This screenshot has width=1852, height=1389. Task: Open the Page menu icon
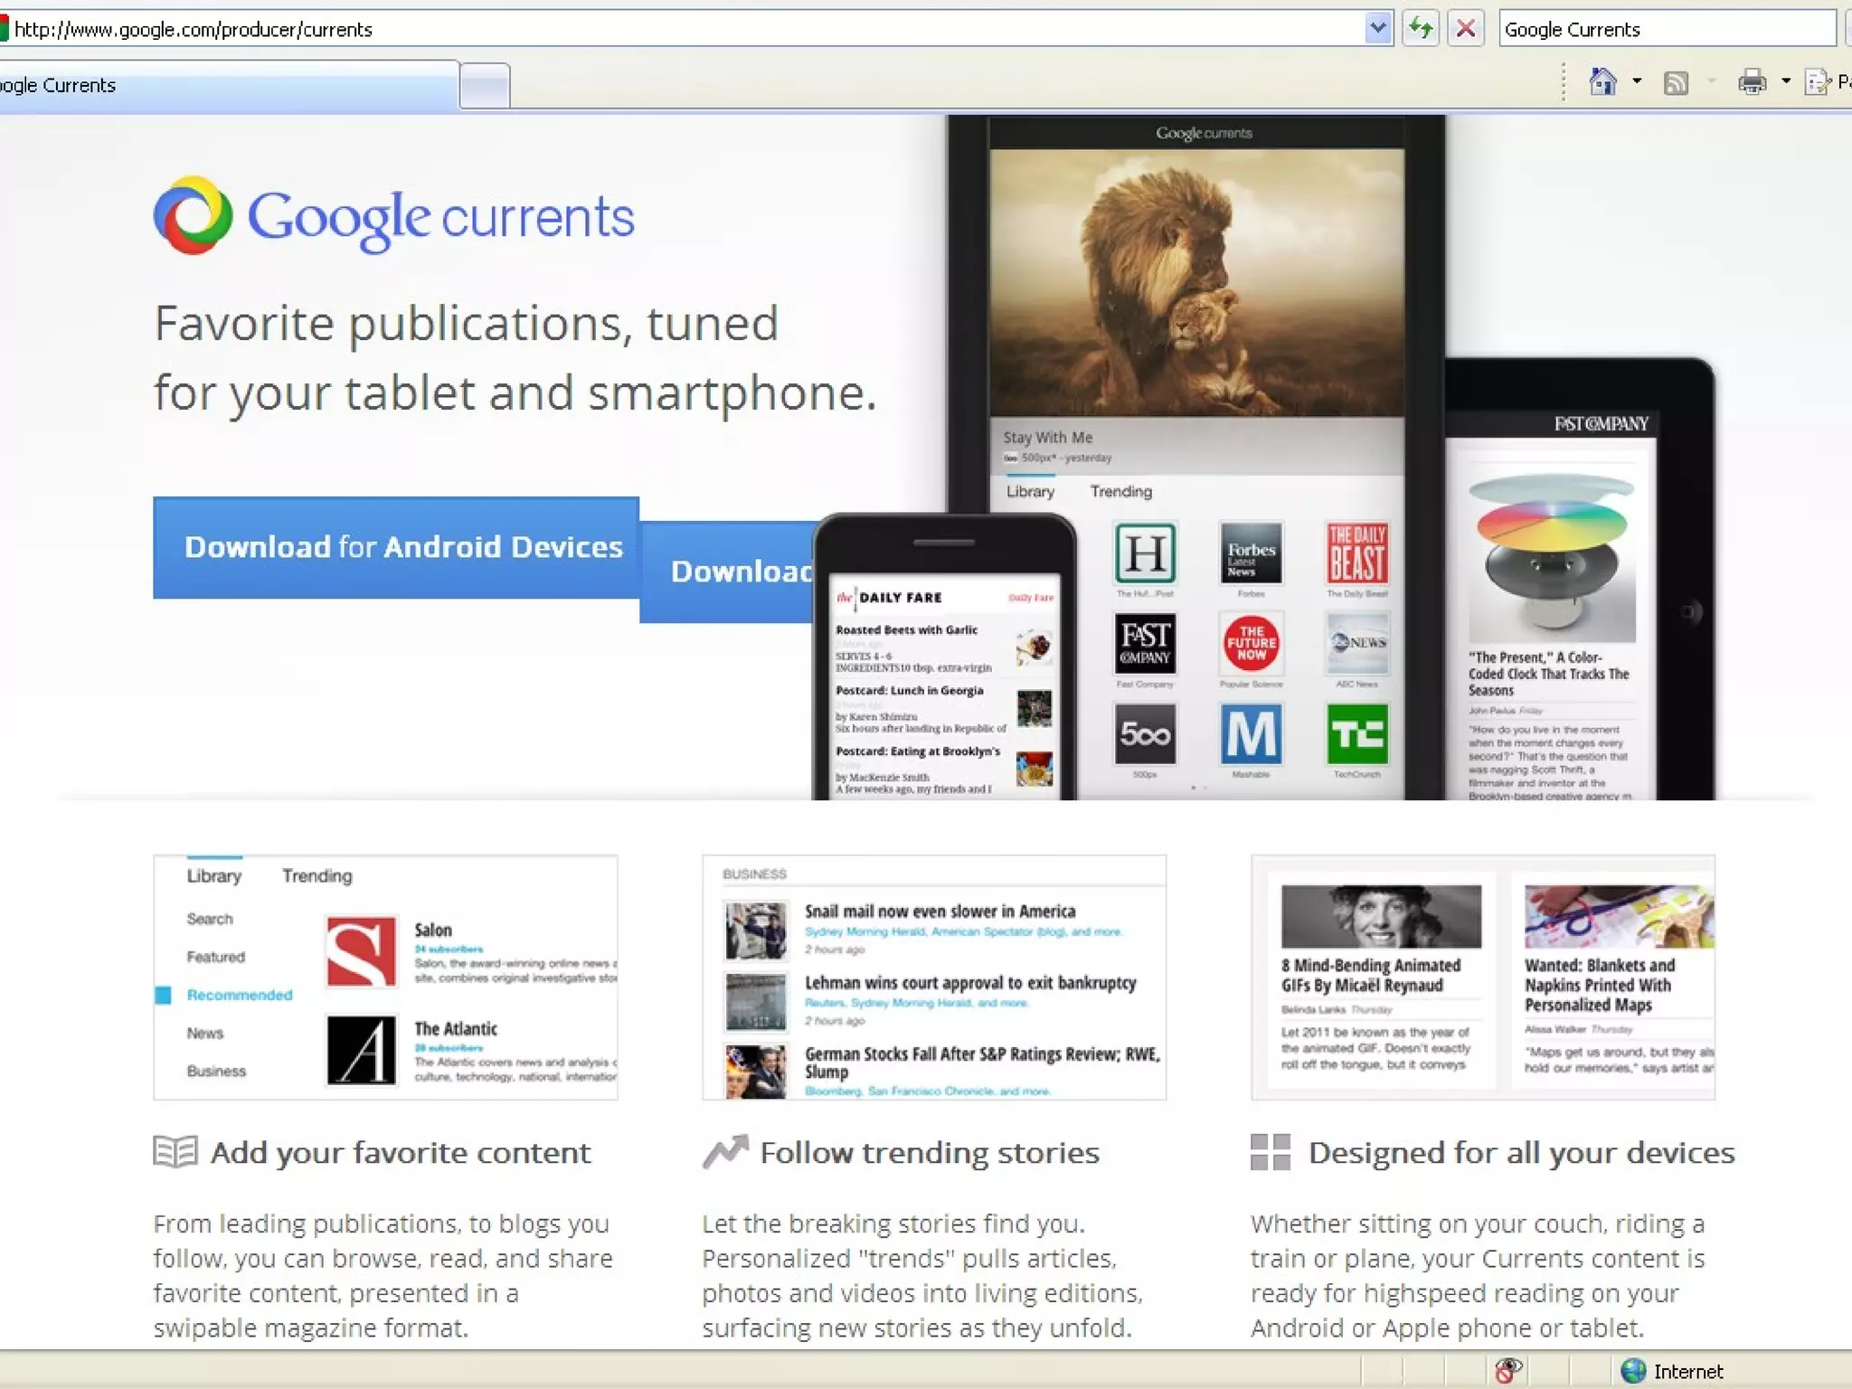pyautogui.click(x=1818, y=83)
